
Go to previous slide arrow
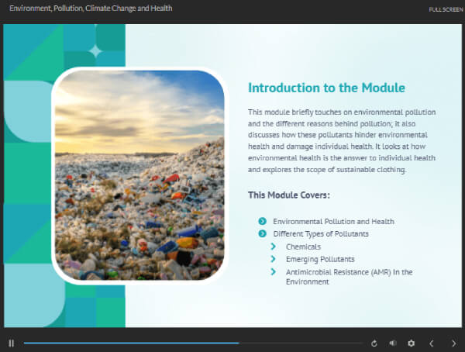click(432, 343)
